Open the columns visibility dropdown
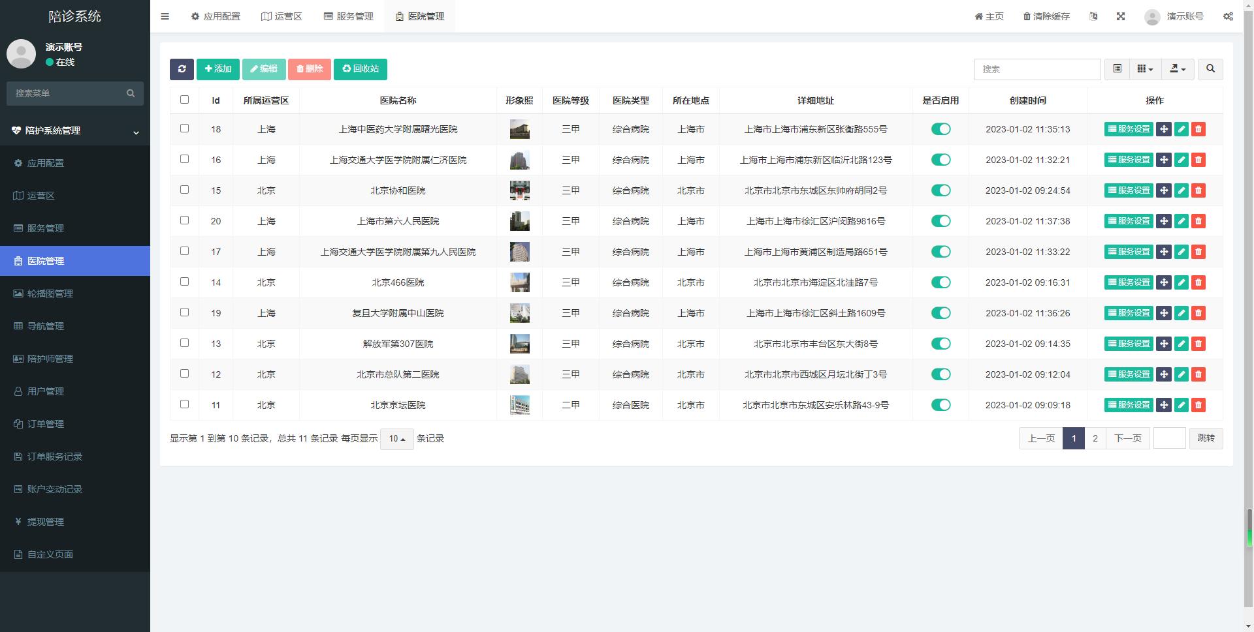 coord(1145,69)
